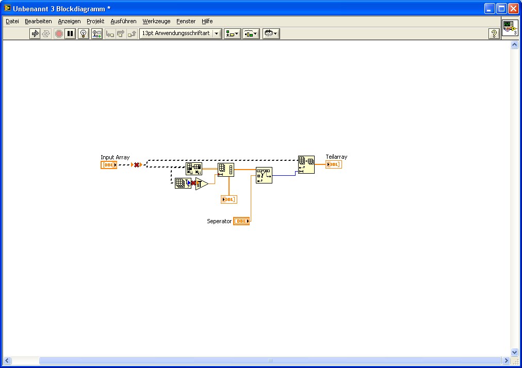Select the Seperator DBL control terminal

[241, 221]
